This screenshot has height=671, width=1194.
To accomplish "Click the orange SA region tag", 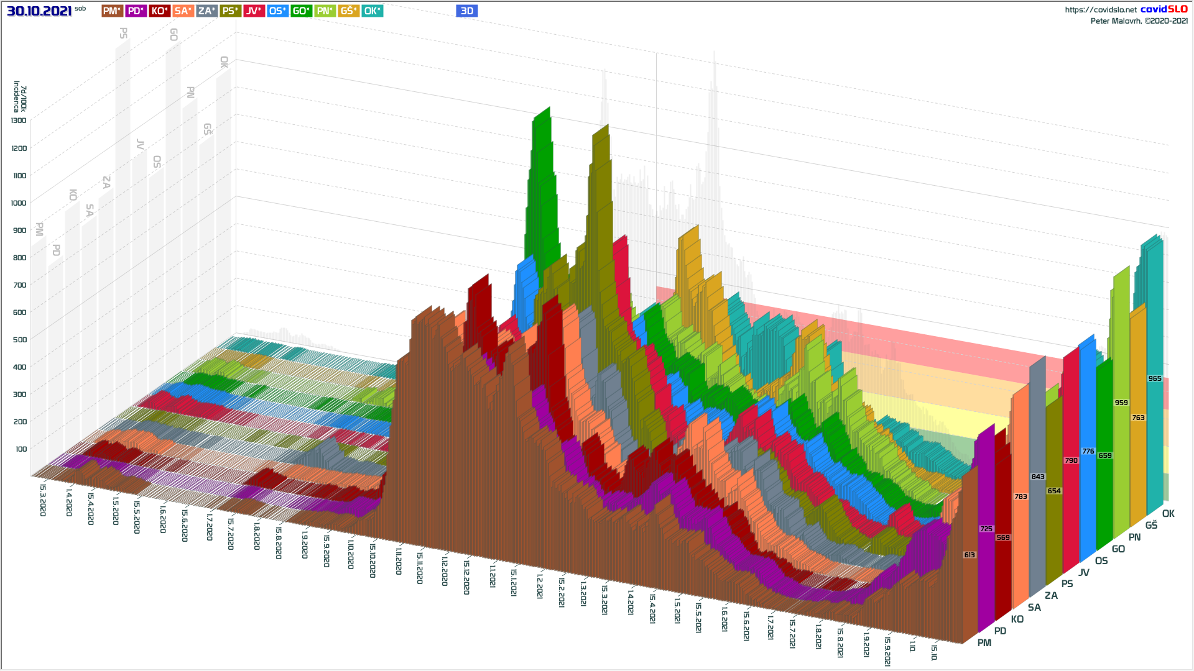I will click(x=183, y=11).
